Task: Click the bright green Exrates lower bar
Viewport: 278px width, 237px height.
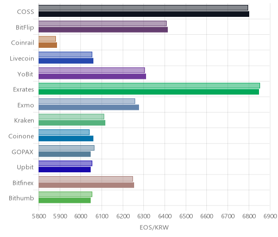Action: click(149, 92)
